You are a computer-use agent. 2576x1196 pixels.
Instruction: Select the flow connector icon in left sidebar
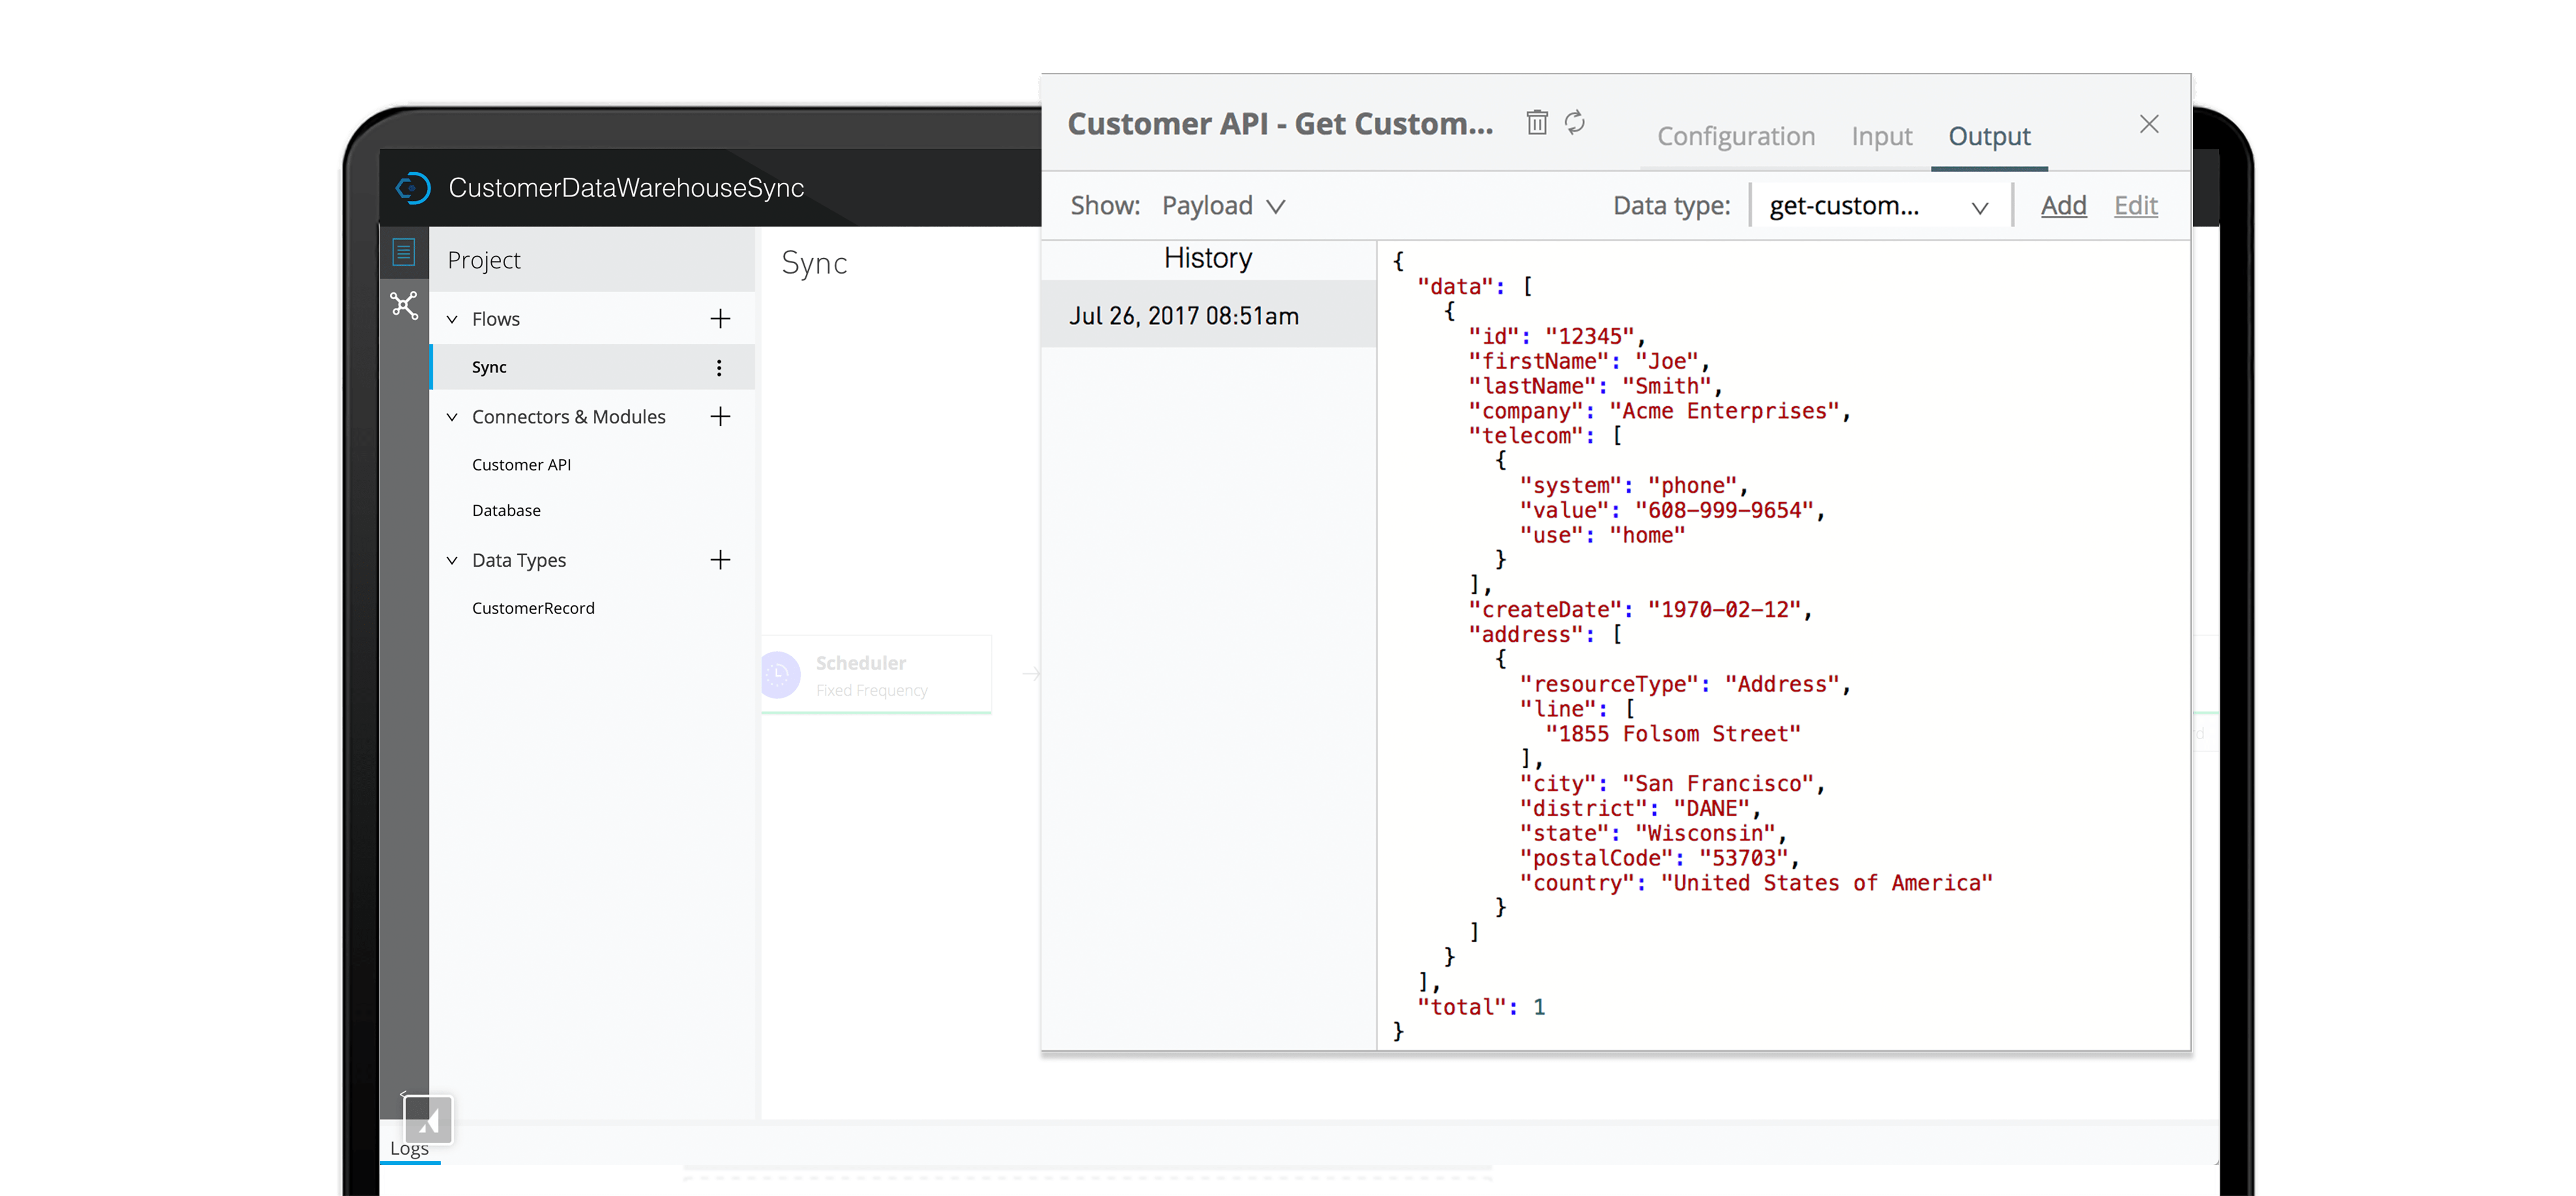tap(404, 305)
